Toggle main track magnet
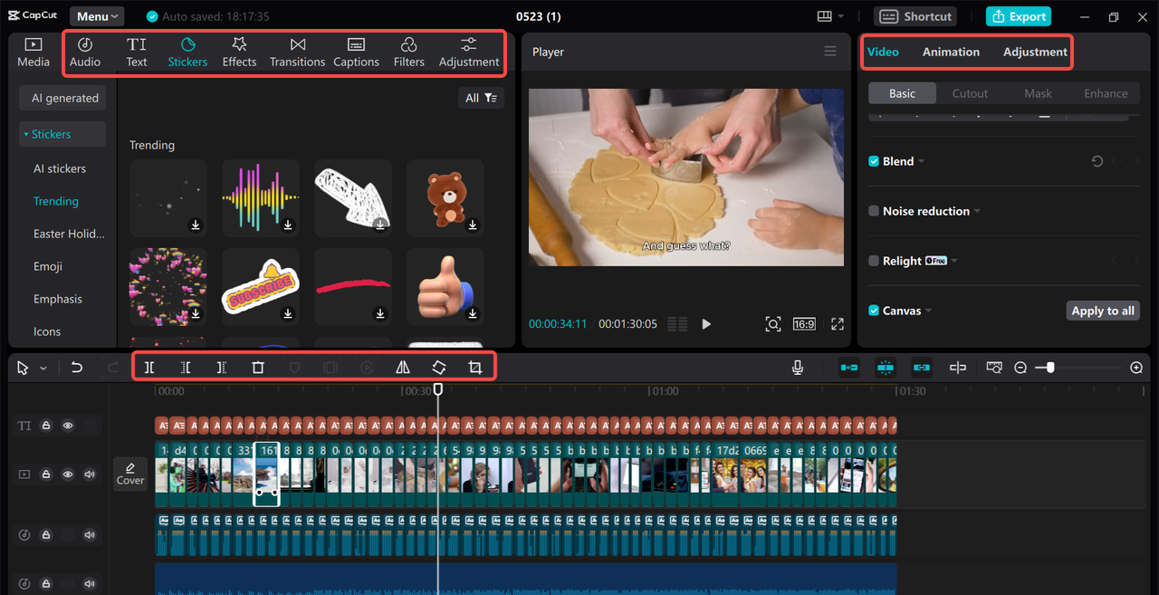1159x595 pixels. click(849, 368)
